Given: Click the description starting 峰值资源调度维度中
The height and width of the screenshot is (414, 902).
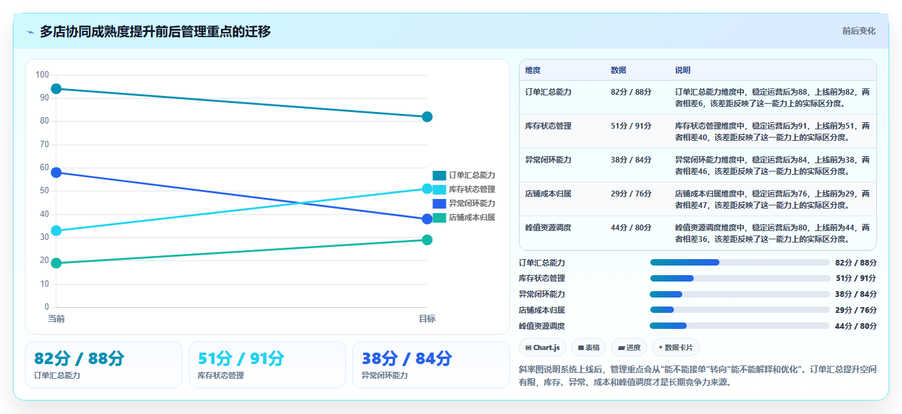Looking at the screenshot, I should click(773, 233).
